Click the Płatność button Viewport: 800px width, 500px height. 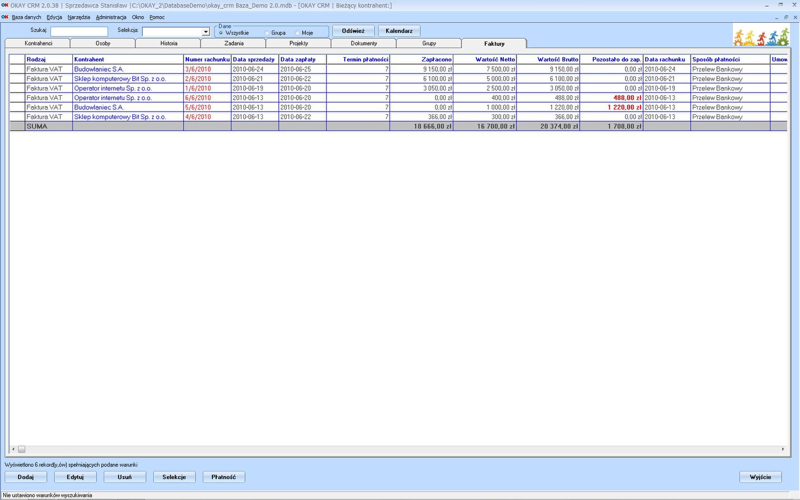click(224, 477)
